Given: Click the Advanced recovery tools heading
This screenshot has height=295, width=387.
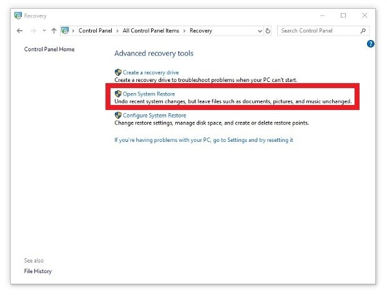Looking at the screenshot, I should tap(154, 53).
